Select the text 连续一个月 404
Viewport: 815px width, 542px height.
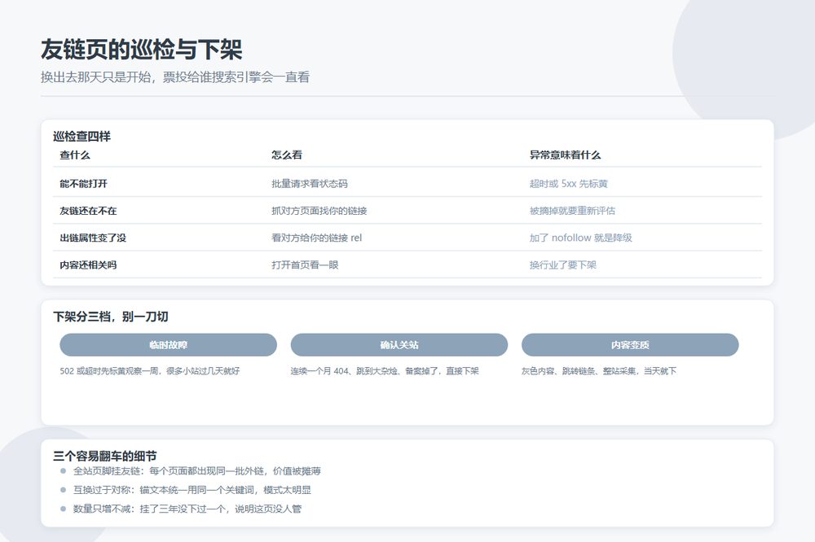[319, 370]
